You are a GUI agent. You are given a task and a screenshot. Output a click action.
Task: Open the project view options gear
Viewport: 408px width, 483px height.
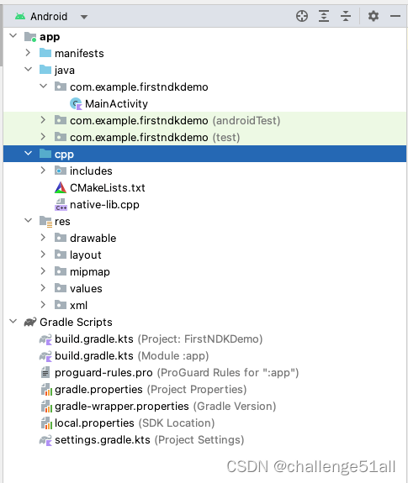[x=374, y=16]
